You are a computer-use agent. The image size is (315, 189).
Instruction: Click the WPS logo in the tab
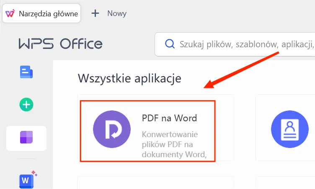10,13
